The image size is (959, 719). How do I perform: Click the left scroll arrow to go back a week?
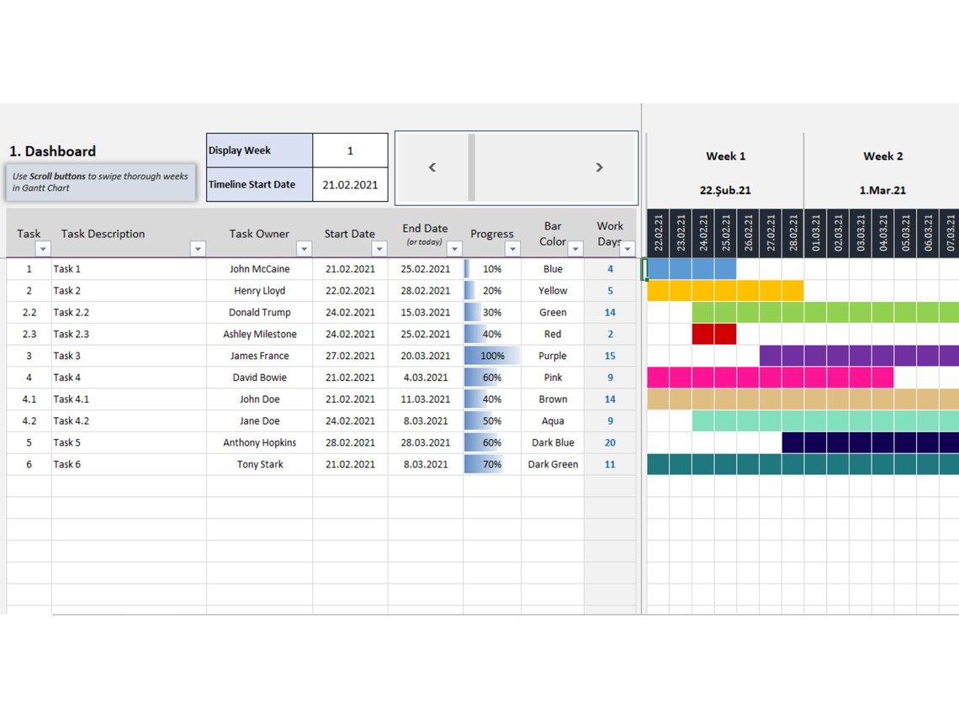pos(432,167)
